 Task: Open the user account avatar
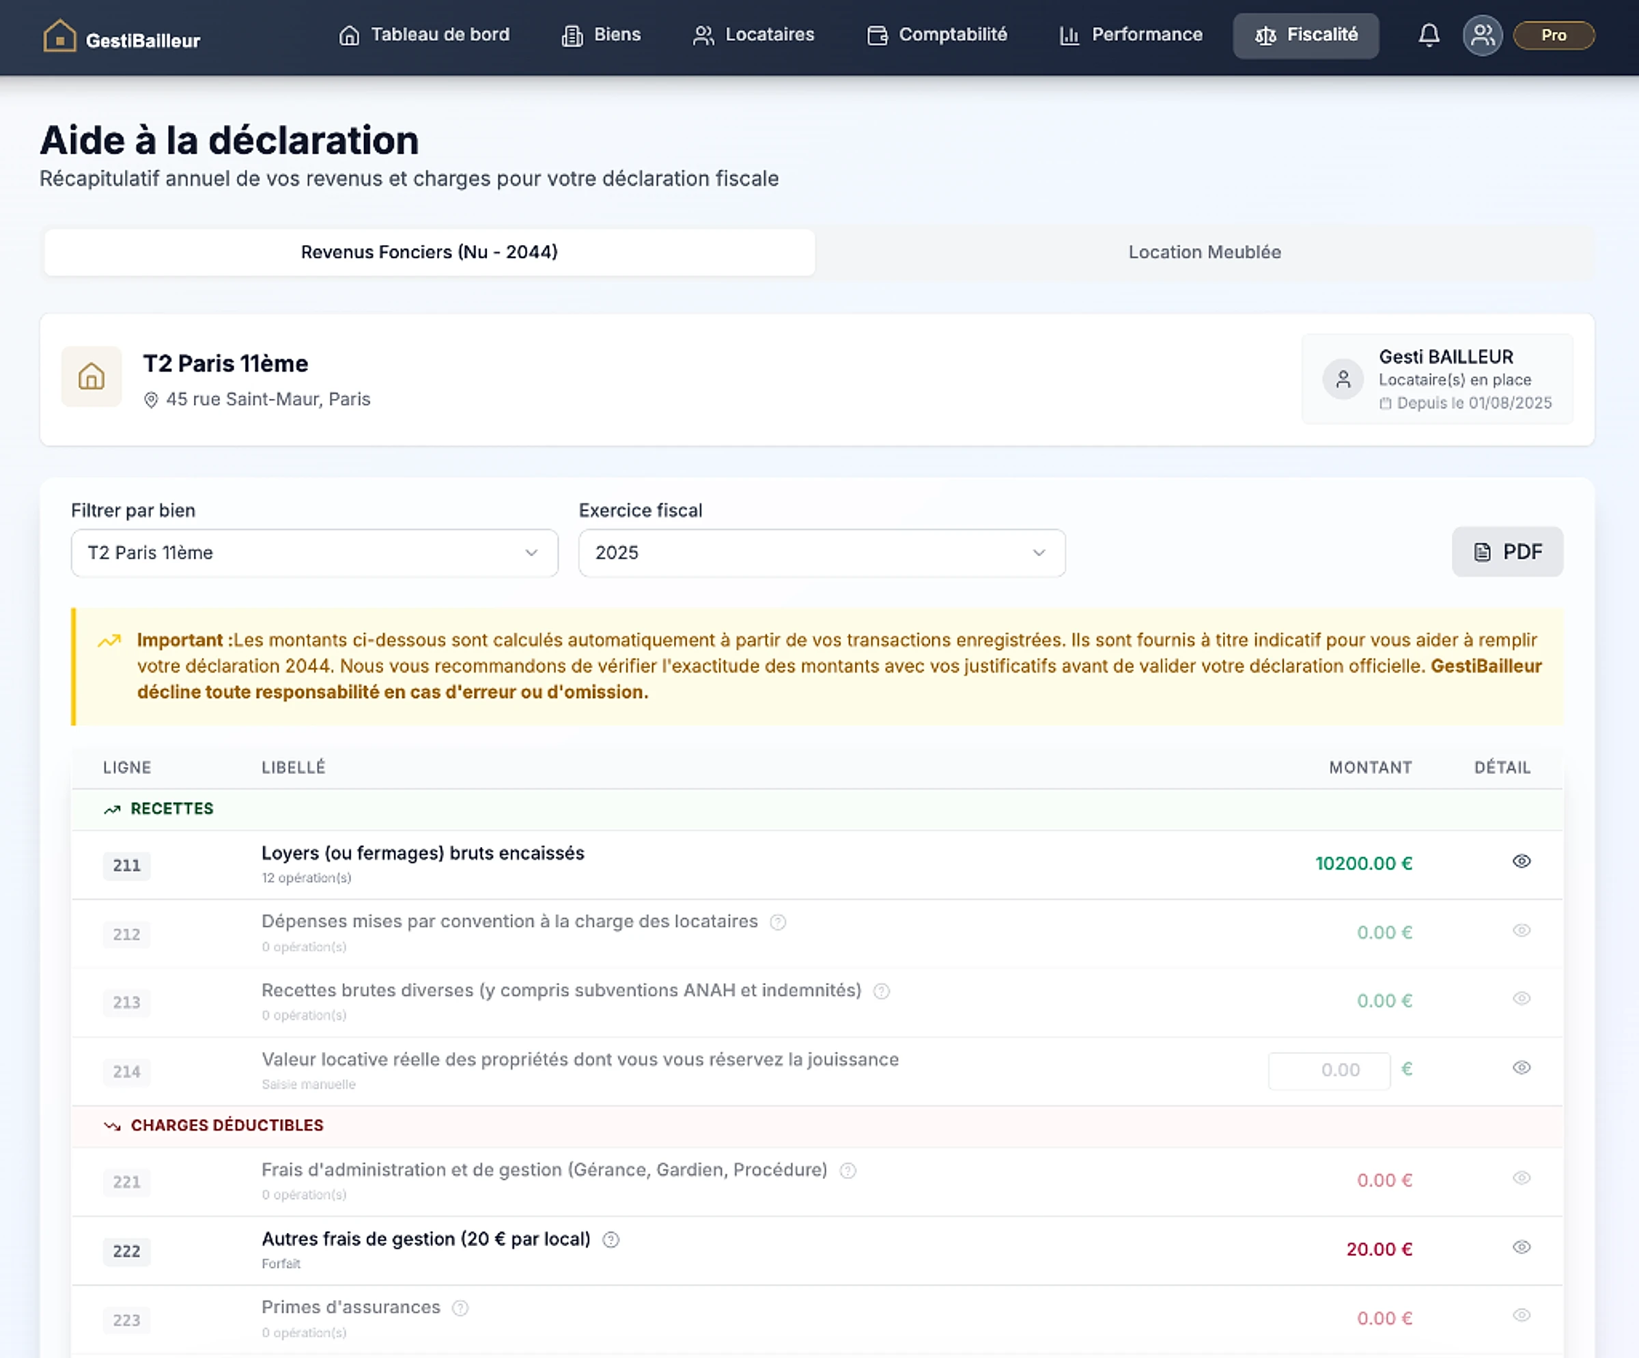(x=1482, y=35)
